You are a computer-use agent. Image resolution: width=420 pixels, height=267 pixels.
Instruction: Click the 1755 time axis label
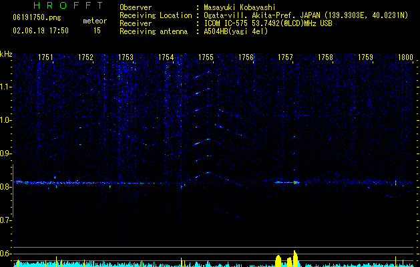(206, 57)
